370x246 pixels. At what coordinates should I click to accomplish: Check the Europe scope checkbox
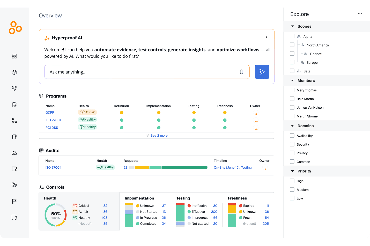pyautogui.click(x=292, y=62)
